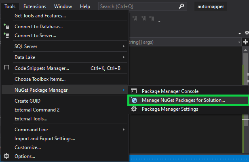
Task: Click the Package Manager Console icon
Action: [x=134, y=91]
